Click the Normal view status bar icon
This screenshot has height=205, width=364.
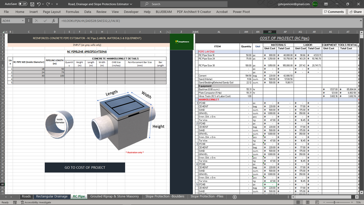point(298,202)
